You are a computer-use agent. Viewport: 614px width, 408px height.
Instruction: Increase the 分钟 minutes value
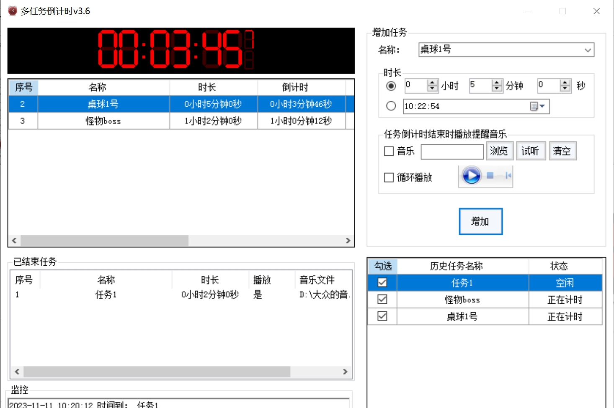pyautogui.click(x=497, y=82)
